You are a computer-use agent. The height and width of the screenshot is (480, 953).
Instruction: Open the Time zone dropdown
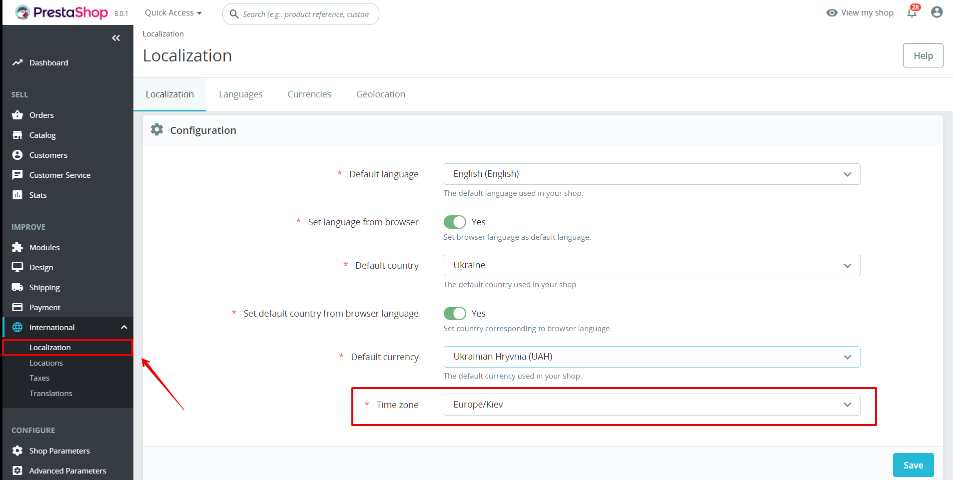point(652,405)
